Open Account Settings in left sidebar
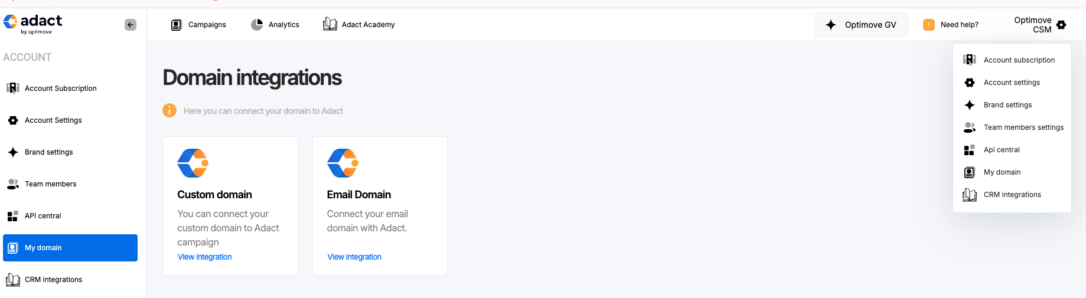The image size is (1086, 298). coord(70,120)
